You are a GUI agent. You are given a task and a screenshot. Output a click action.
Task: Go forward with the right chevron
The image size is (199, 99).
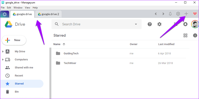tap(163, 14)
